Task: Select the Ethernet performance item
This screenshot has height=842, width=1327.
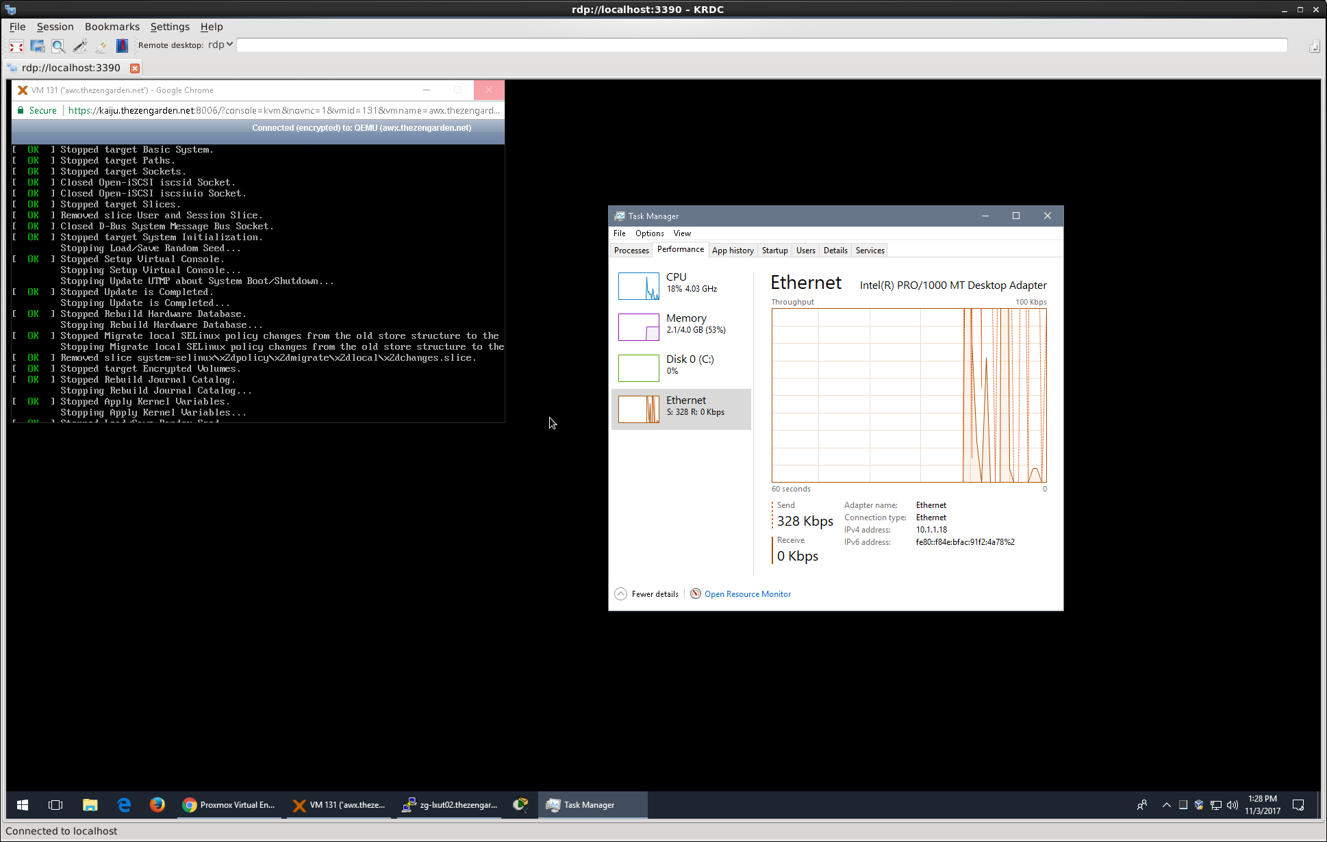Action: click(x=681, y=409)
